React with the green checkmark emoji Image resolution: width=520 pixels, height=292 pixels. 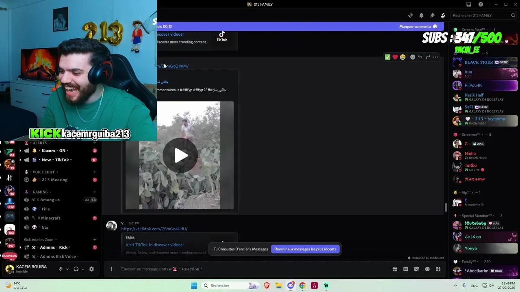click(388, 57)
